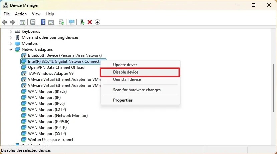Select WAN Miniport (Network Monitor)
Viewport: 277px width, 154px height.
coord(58,116)
